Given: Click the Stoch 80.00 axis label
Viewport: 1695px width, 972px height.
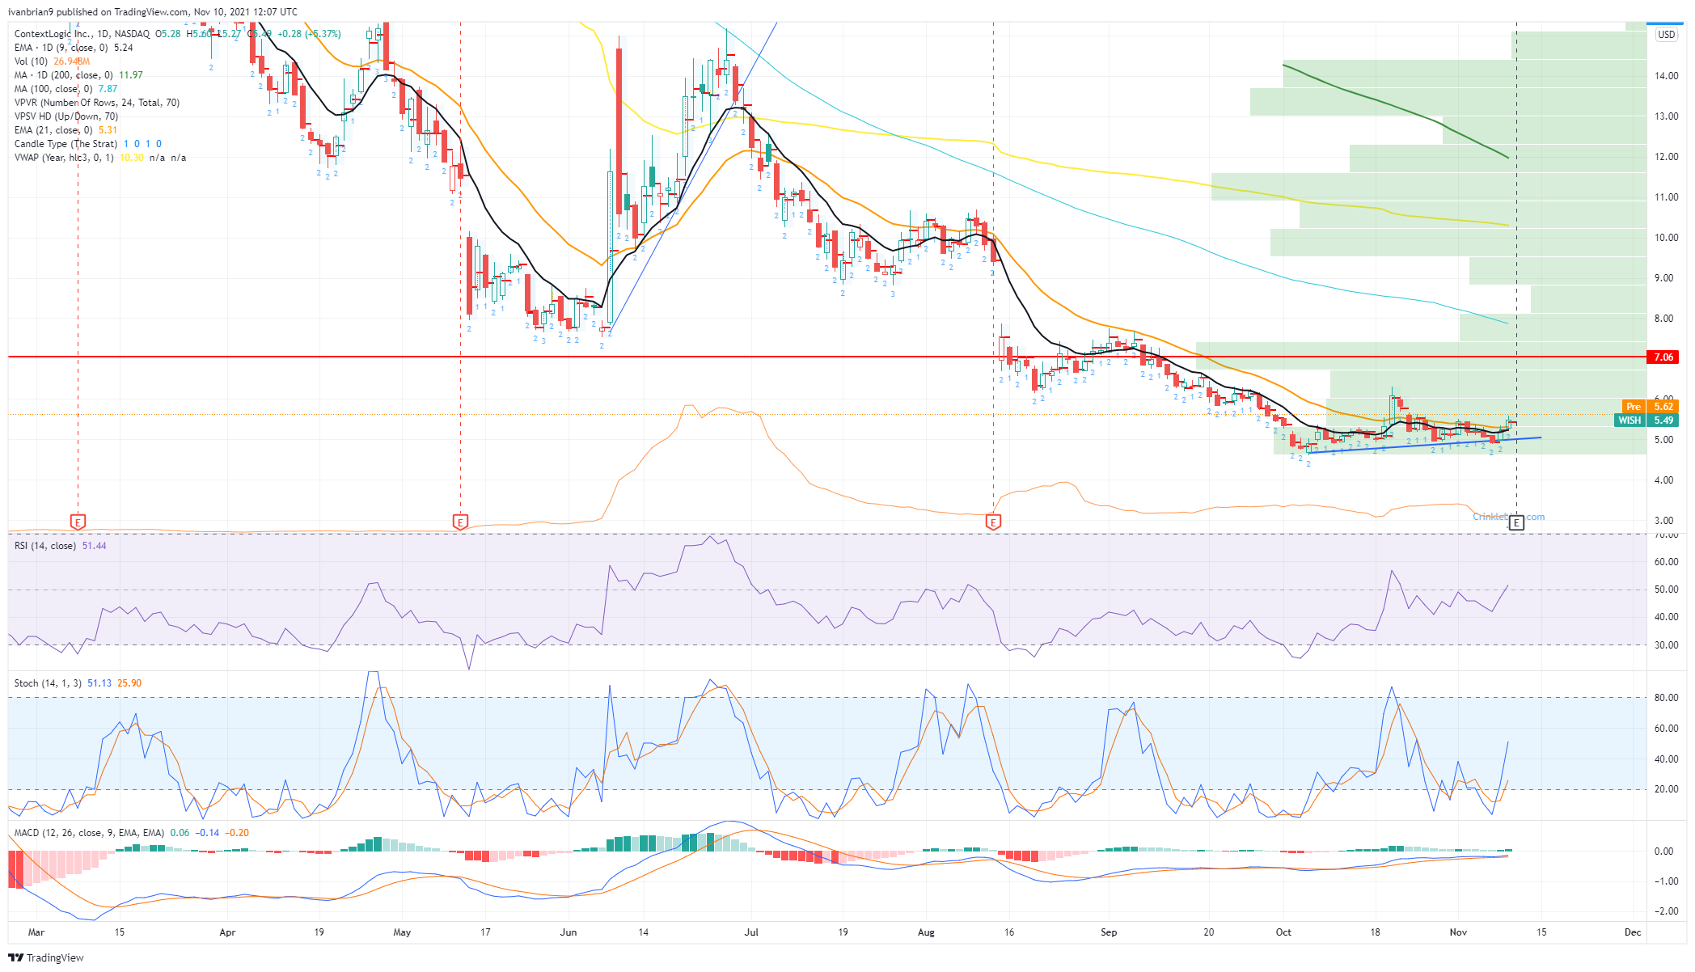Looking at the screenshot, I should click(x=1666, y=698).
